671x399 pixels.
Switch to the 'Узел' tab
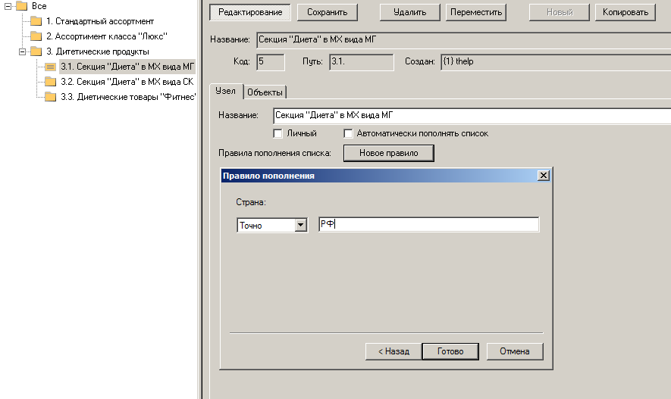pyautogui.click(x=225, y=91)
